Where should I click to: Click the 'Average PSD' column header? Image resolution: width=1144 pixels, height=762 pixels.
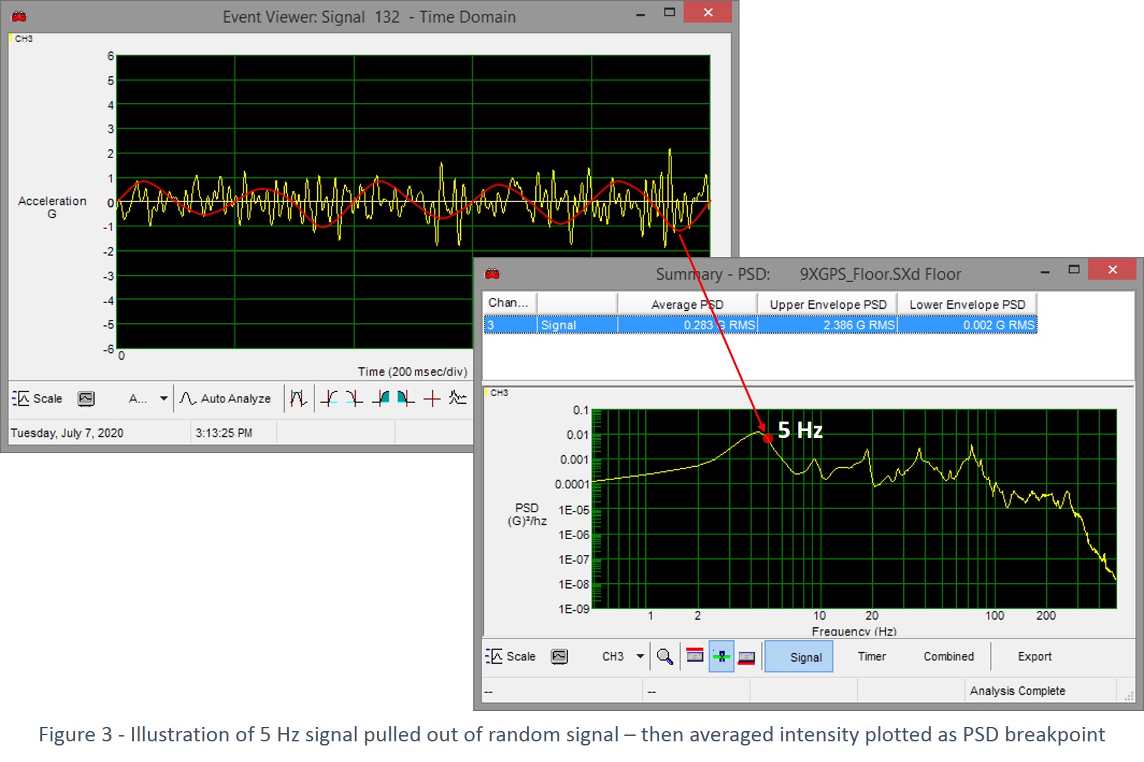pos(687,304)
